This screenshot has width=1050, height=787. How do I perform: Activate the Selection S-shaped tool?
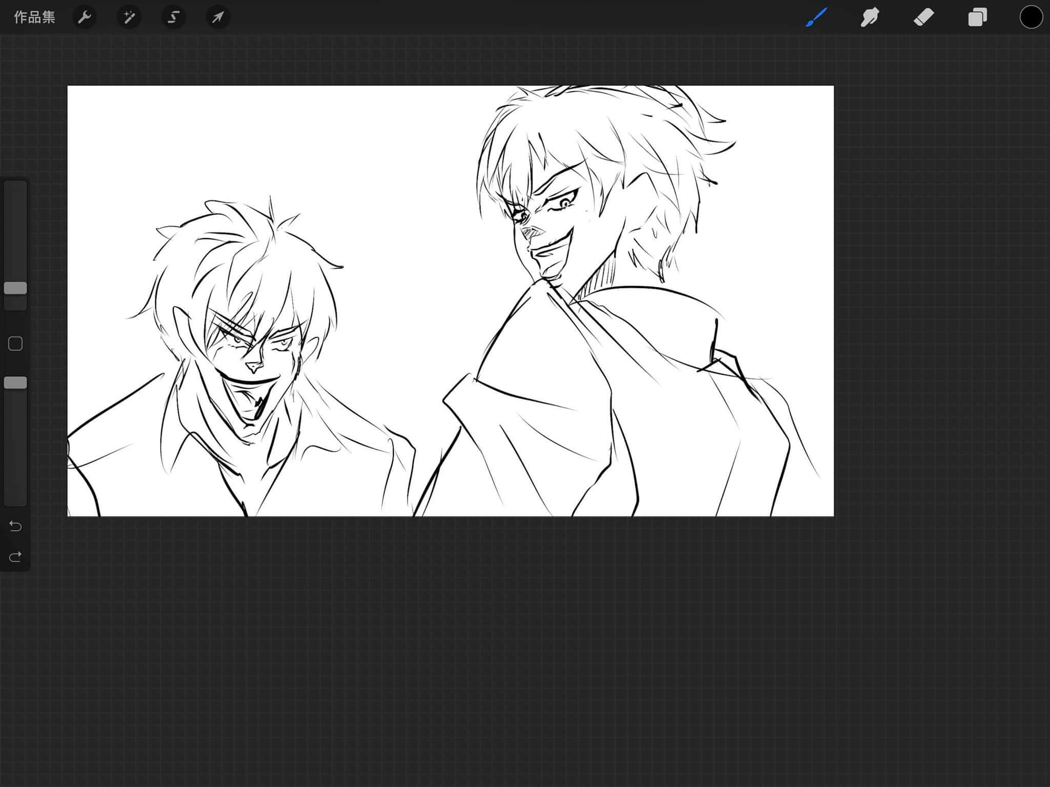click(173, 17)
